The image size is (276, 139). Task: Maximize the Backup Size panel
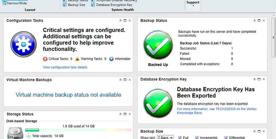pyautogui.click(x=259, y=131)
